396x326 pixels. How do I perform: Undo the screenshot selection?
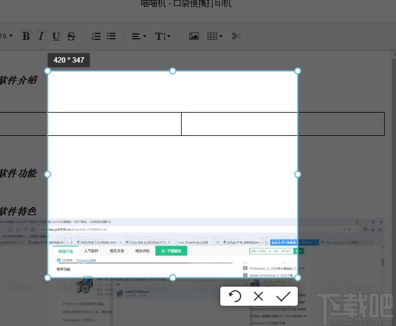click(235, 296)
